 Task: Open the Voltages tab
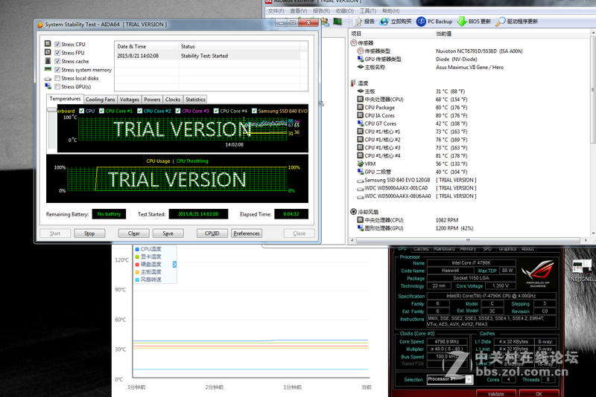[129, 99]
